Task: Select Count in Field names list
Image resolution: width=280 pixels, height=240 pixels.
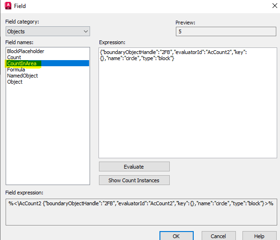Action: pos(14,57)
